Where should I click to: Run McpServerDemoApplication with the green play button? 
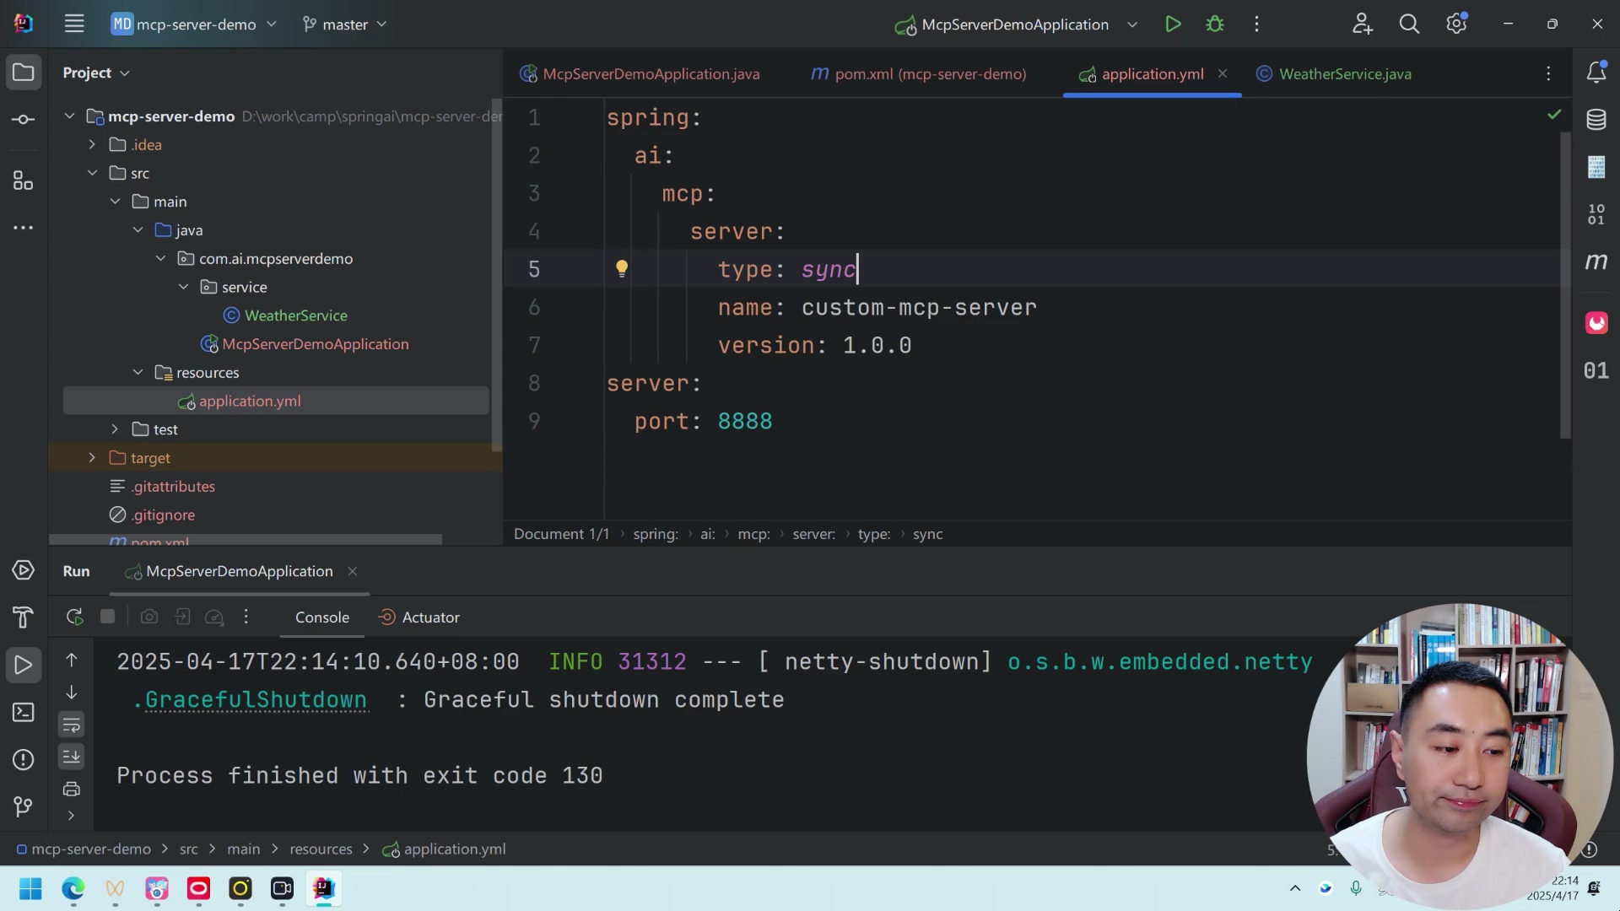tap(1173, 24)
